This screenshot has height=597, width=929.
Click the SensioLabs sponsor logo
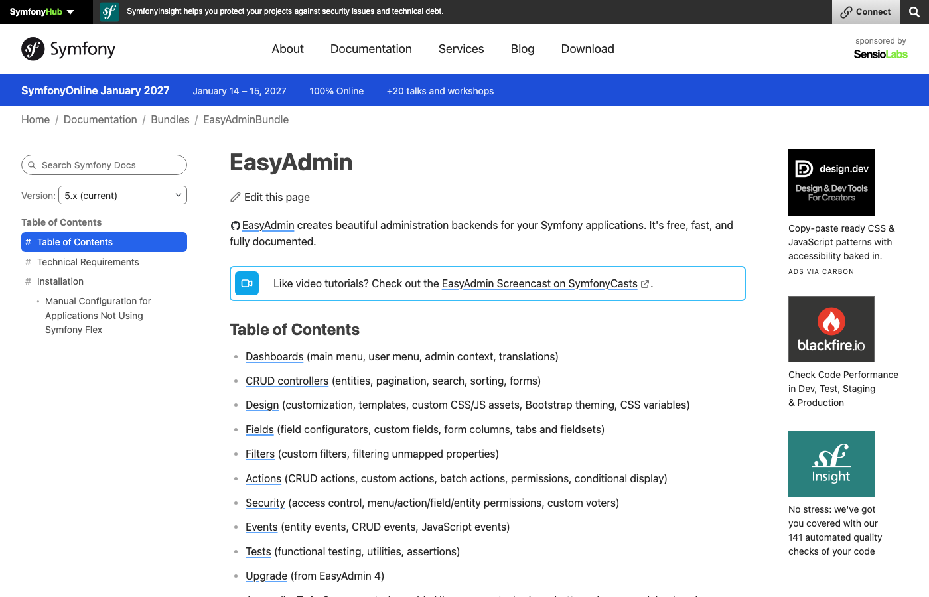click(x=881, y=54)
